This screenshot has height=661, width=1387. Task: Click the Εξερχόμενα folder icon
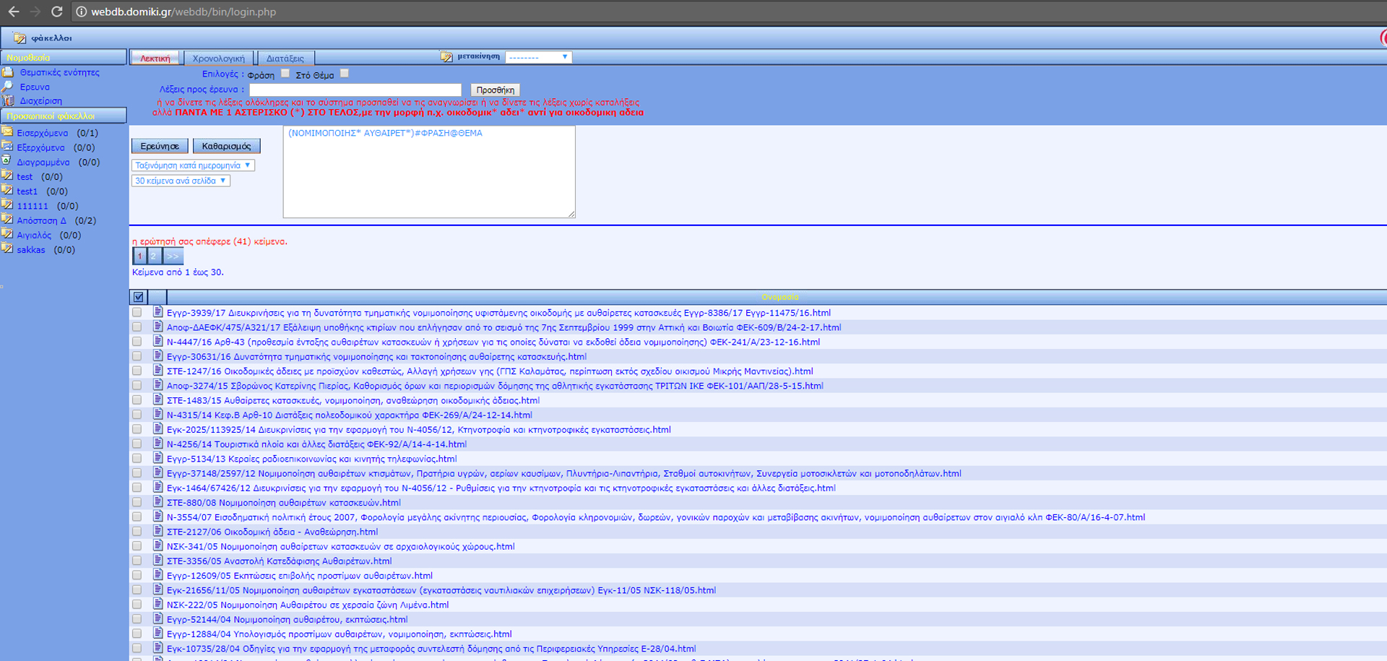pos(7,147)
